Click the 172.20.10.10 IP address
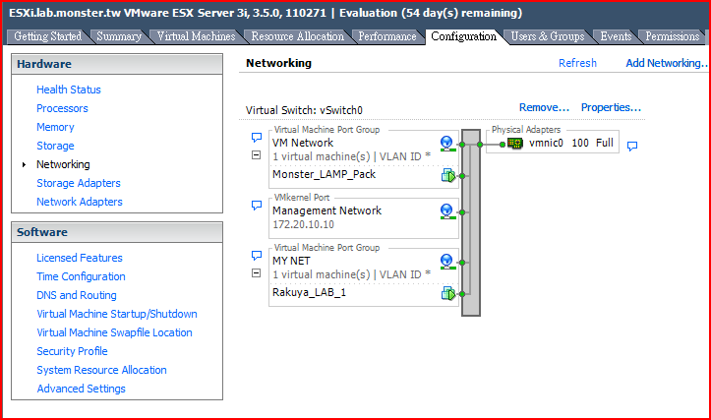Image resolution: width=711 pixels, height=420 pixels. click(303, 224)
